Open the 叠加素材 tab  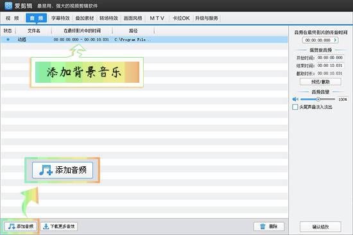point(85,18)
